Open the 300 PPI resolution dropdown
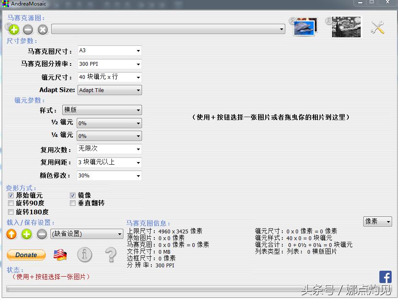The height and width of the screenshot is (300, 398). pos(109,64)
